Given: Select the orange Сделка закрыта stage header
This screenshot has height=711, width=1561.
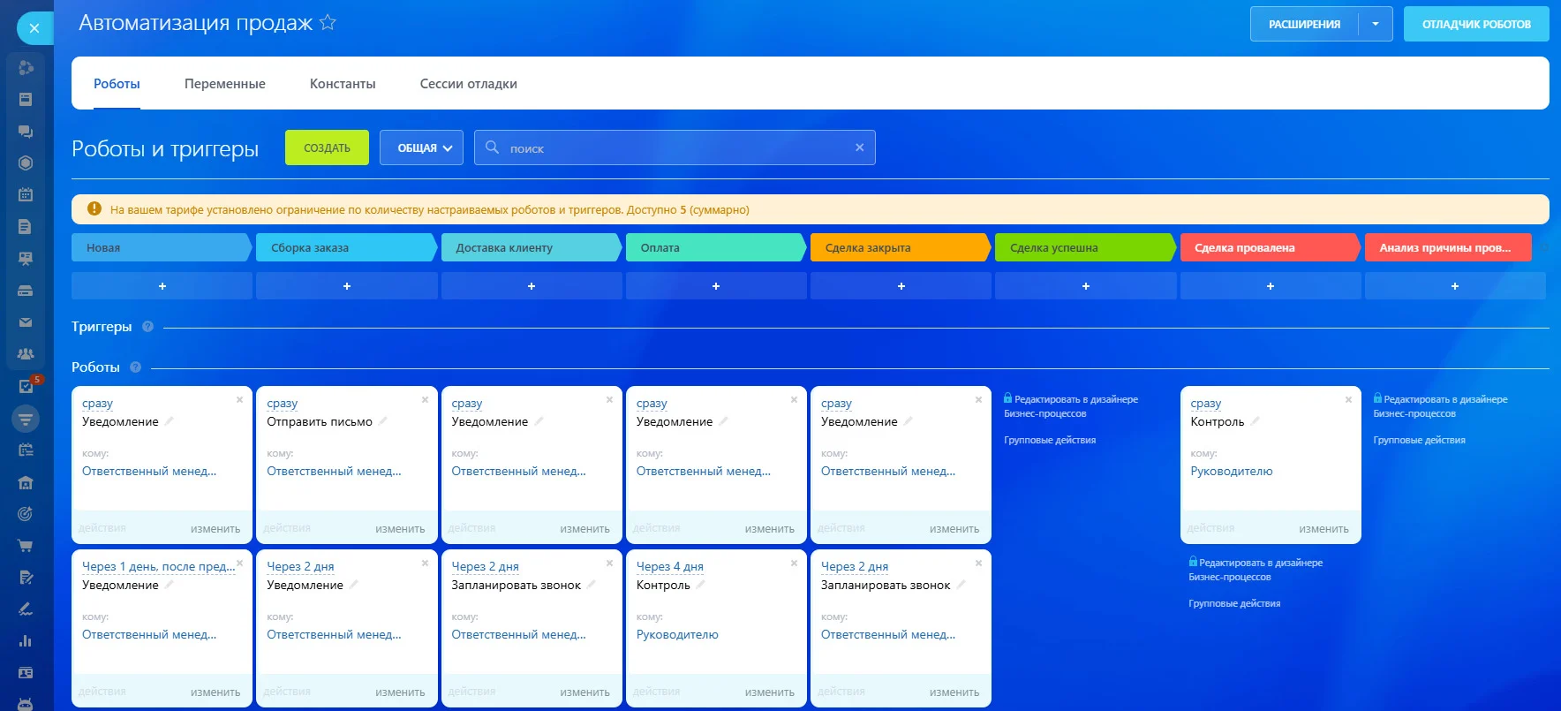Looking at the screenshot, I should 896,248.
